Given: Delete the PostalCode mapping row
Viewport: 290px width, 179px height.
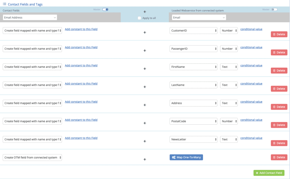Looking at the screenshot, I should coord(279,125).
